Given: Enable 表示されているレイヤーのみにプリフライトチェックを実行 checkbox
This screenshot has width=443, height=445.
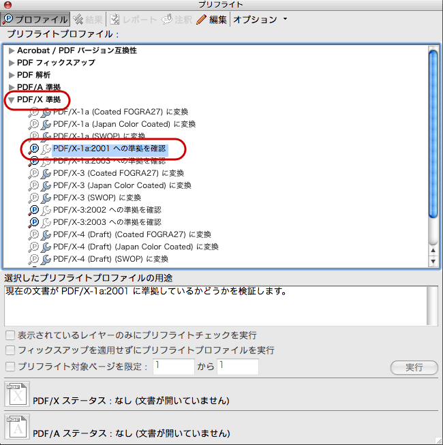Looking at the screenshot, I should click(x=10, y=335).
